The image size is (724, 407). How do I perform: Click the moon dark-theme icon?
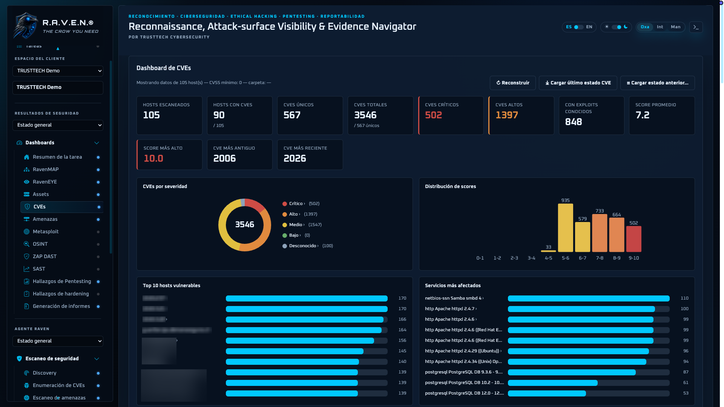626,27
